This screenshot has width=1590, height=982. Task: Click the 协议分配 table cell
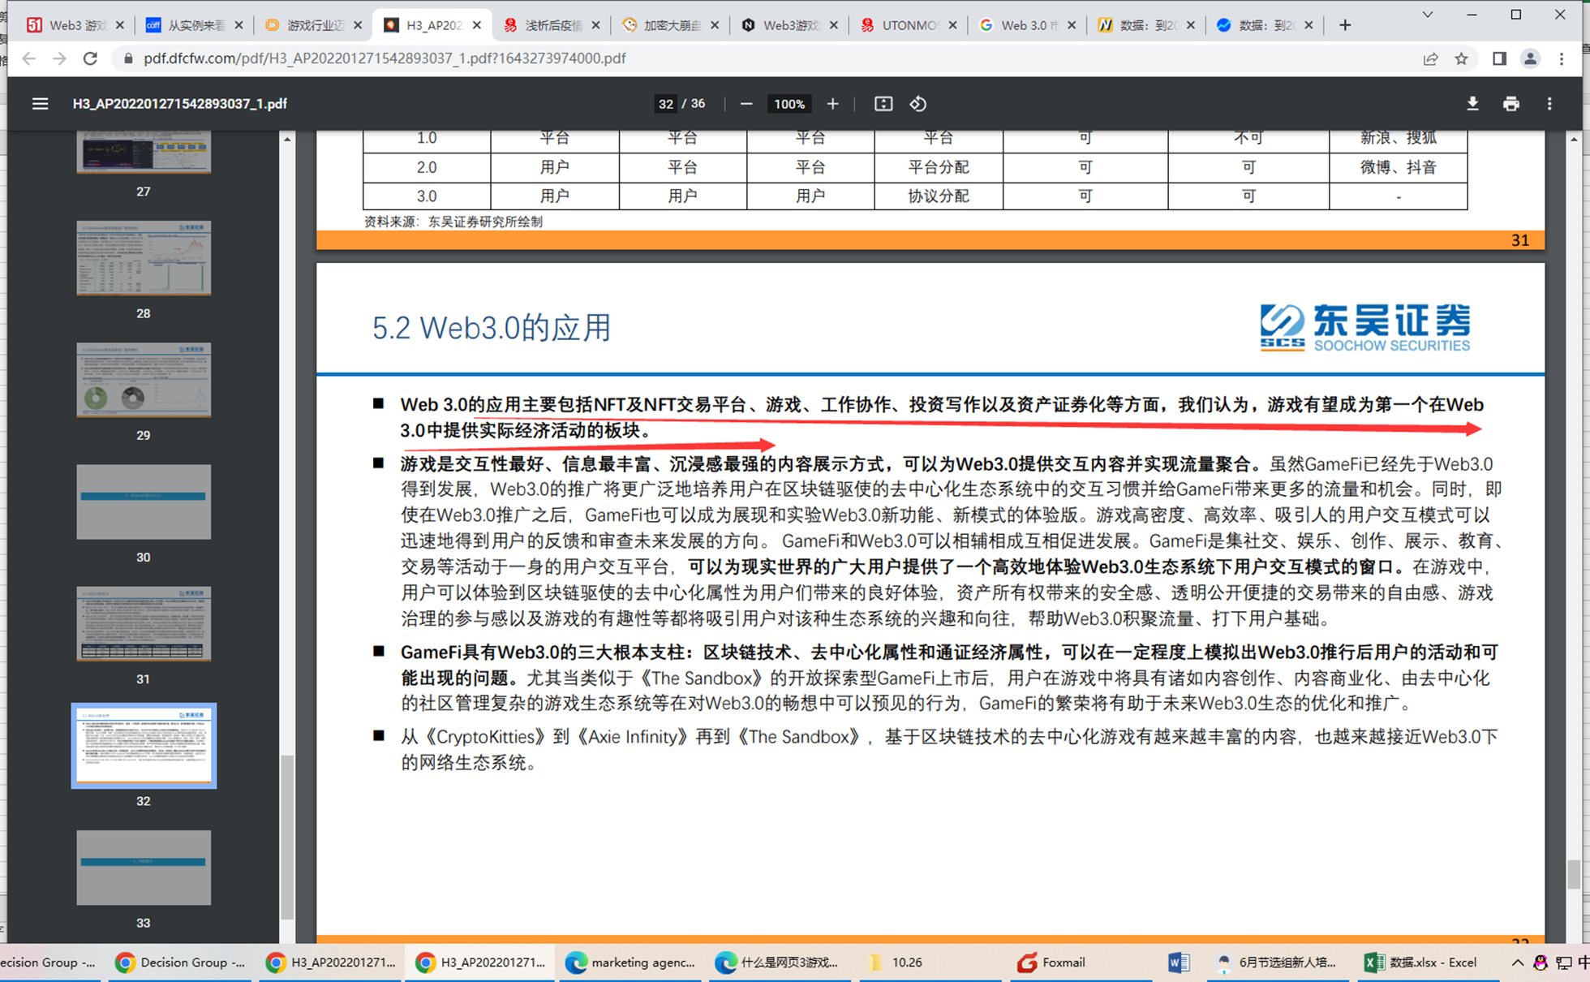click(939, 196)
